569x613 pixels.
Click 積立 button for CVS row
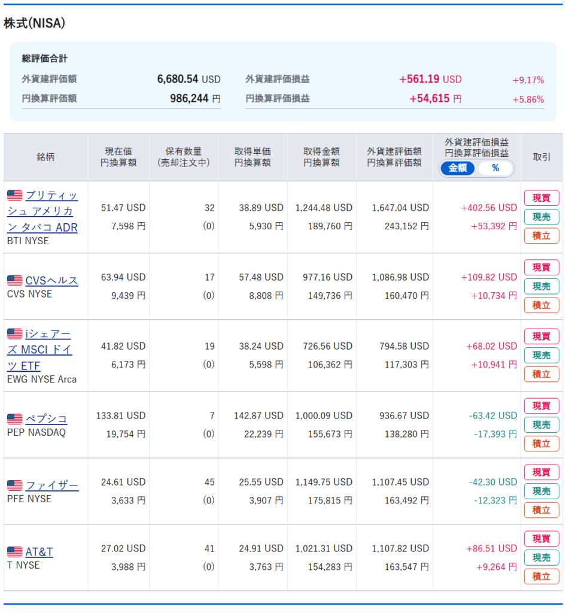(541, 305)
